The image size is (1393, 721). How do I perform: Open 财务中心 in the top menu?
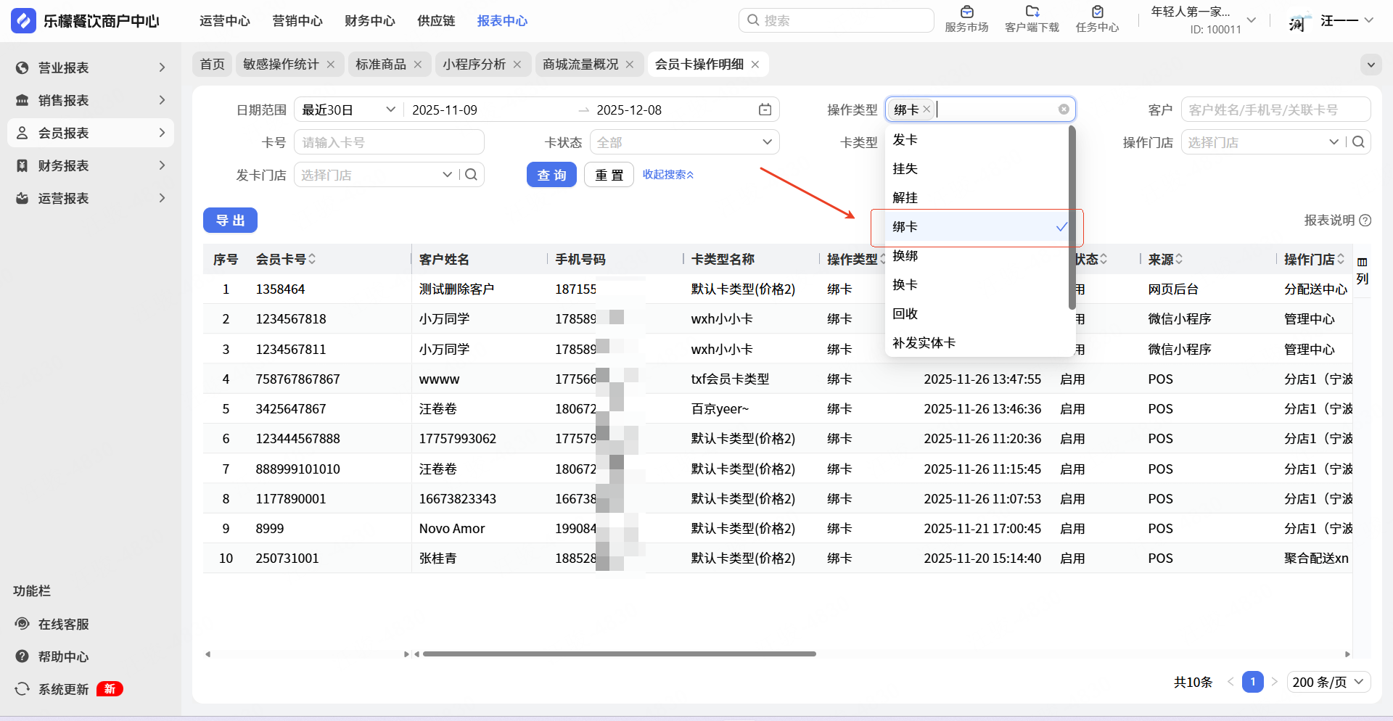[369, 21]
